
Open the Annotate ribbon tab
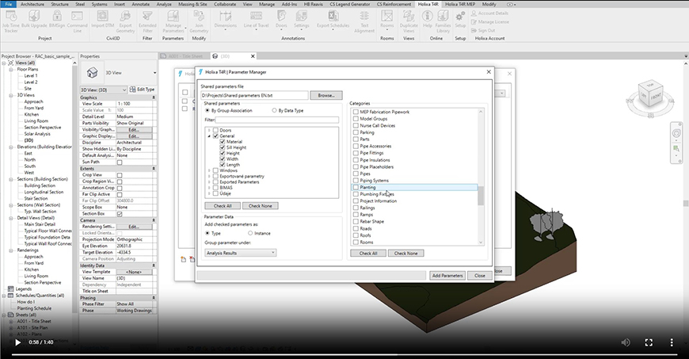pyautogui.click(x=141, y=4)
